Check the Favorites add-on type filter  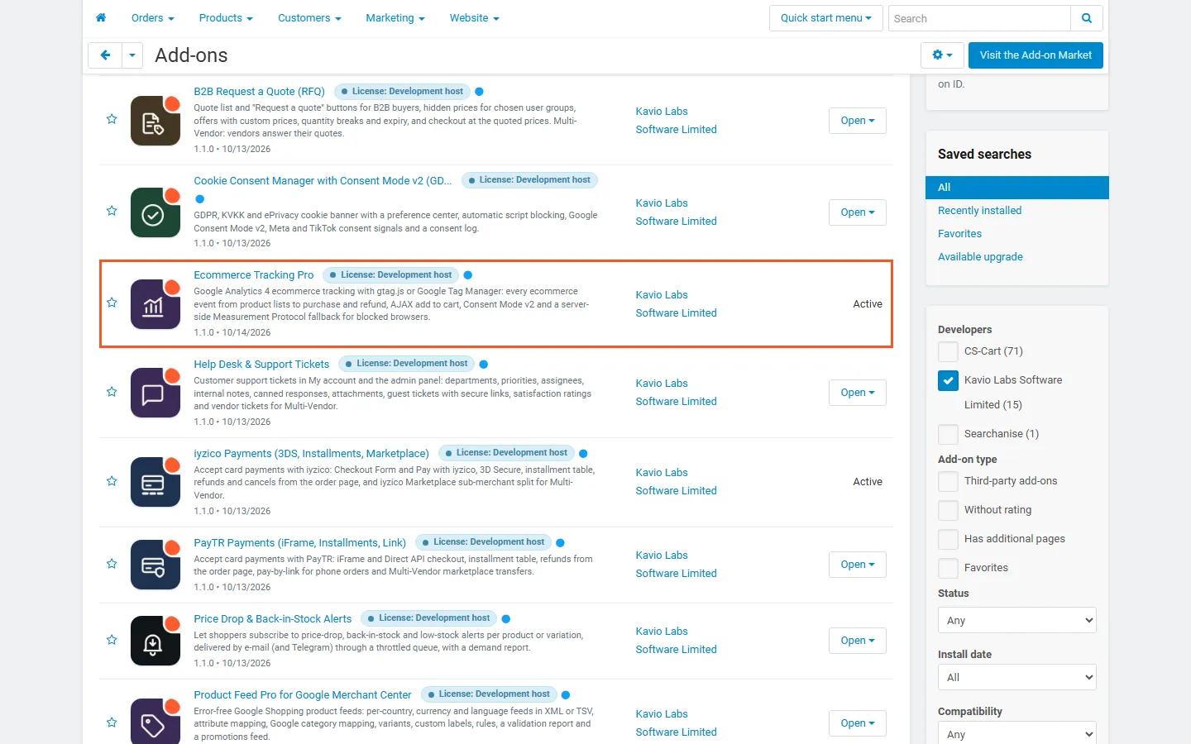[x=948, y=568]
